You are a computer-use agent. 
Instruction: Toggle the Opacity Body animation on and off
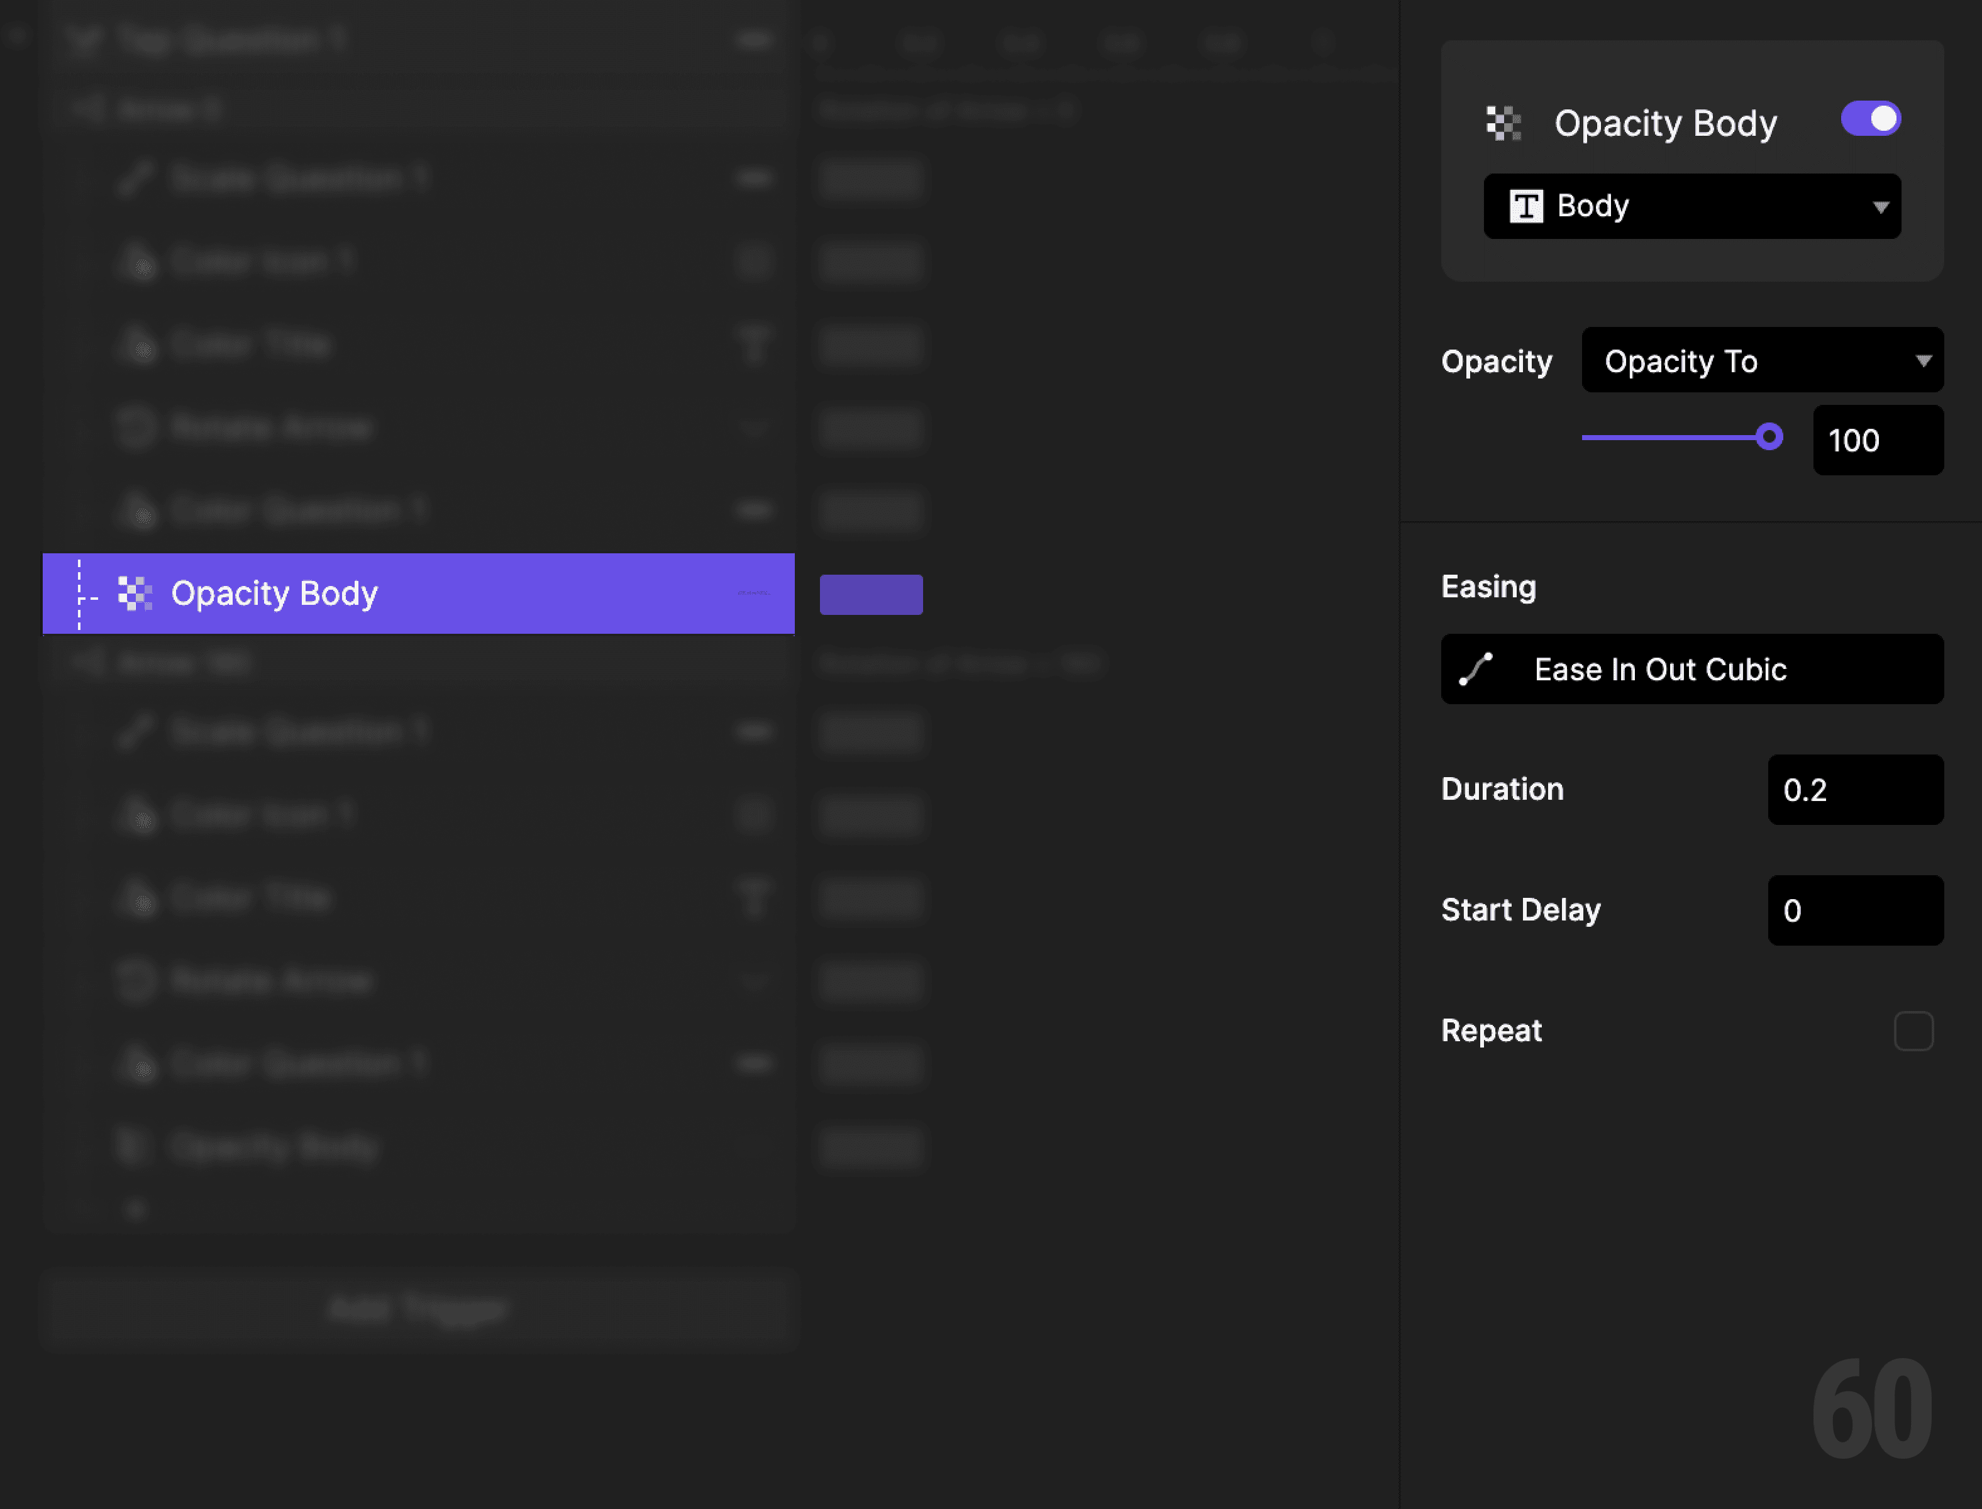coord(1871,118)
